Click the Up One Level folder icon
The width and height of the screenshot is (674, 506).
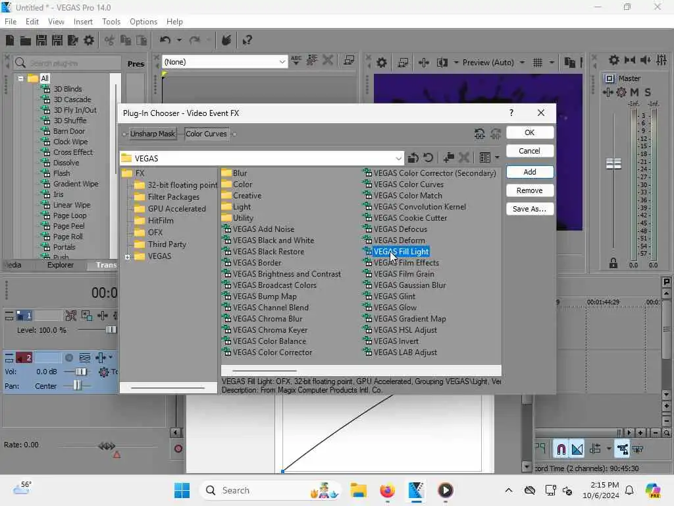click(x=413, y=158)
